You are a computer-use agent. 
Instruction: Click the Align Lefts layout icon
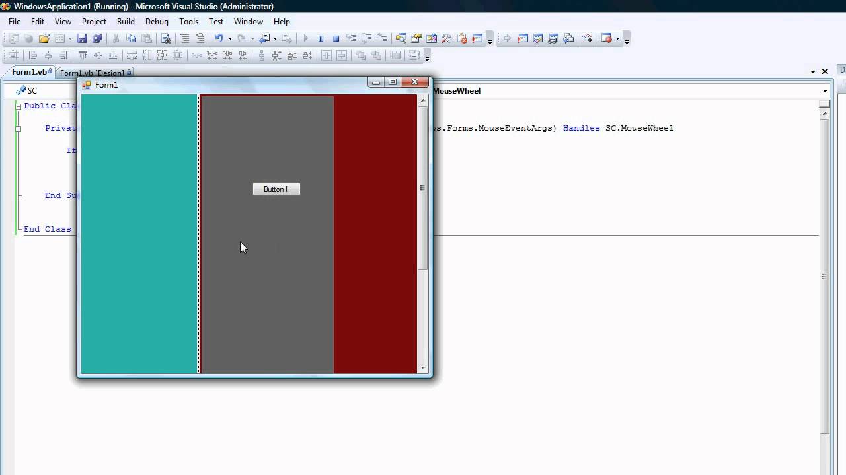(32, 55)
